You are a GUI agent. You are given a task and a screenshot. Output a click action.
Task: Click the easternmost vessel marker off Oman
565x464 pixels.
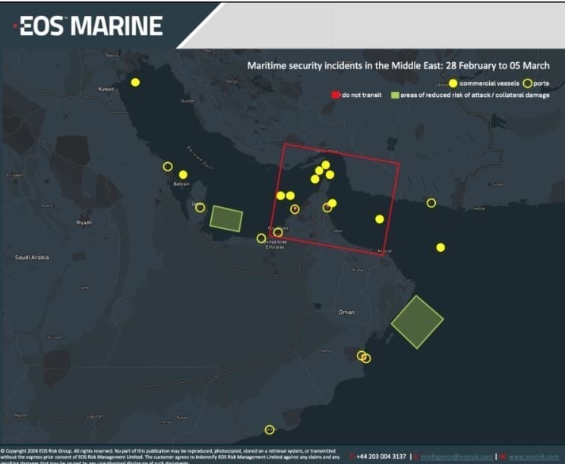click(440, 247)
